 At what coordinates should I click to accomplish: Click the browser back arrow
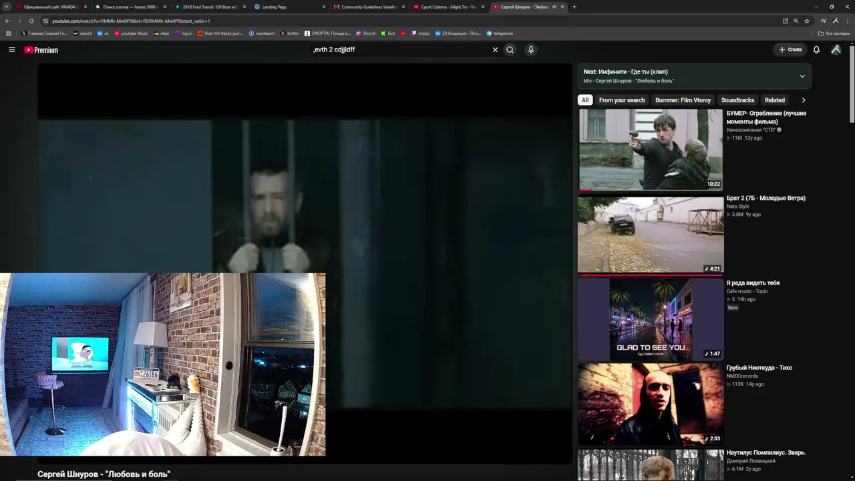[x=8, y=21]
